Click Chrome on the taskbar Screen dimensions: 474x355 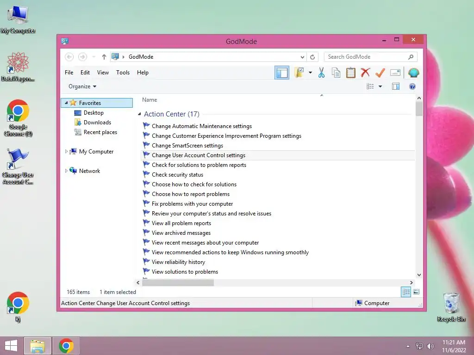(x=66, y=346)
